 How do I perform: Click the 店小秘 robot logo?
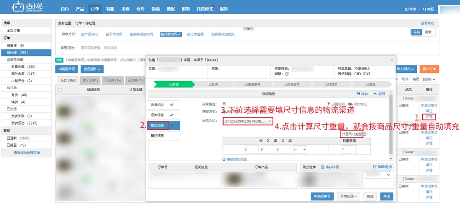pyautogui.click(x=17, y=7)
